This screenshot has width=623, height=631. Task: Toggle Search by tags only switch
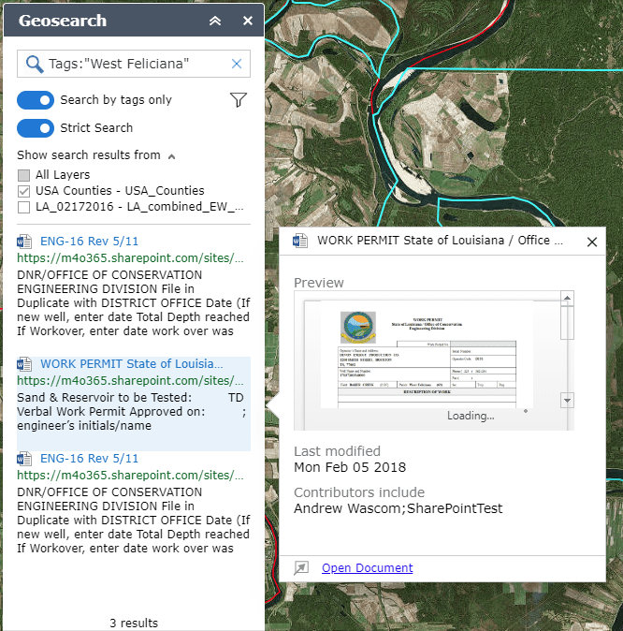click(36, 100)
